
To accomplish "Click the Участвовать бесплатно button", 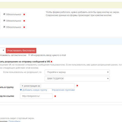I will (21, 51).
